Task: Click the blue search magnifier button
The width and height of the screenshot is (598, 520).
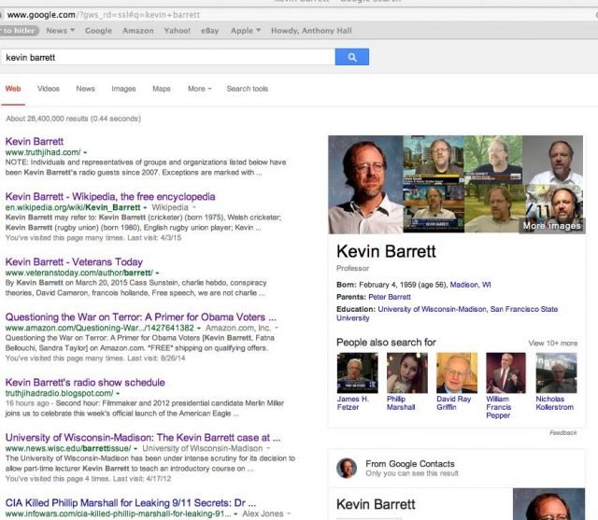Action: (x=351, y=57)
